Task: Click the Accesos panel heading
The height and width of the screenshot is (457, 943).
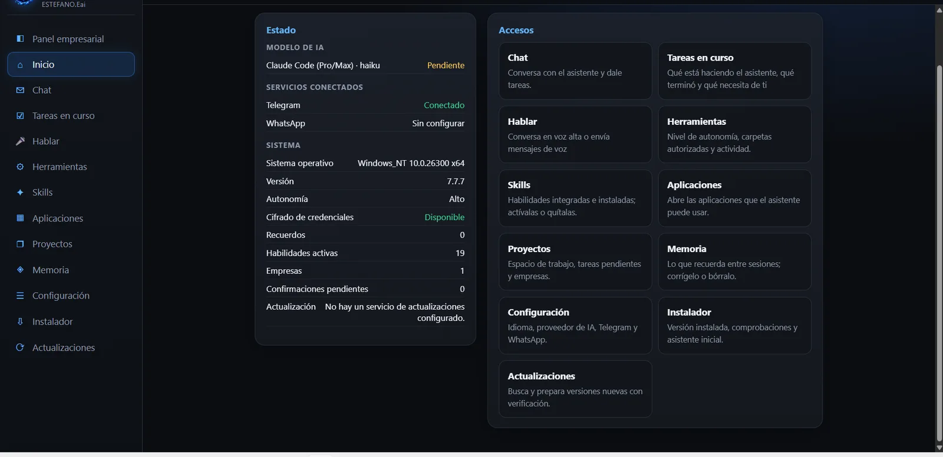Action: point(516,30)
